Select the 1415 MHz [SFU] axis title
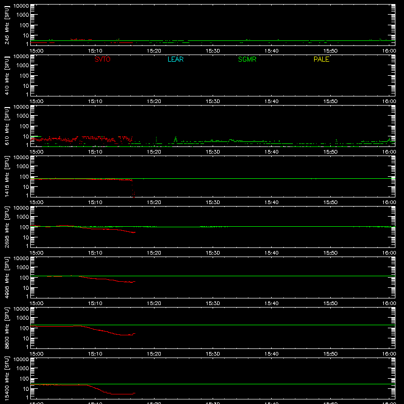Image resolution: width=404 pixels, height=404 pixels. (x=7, y=177)
